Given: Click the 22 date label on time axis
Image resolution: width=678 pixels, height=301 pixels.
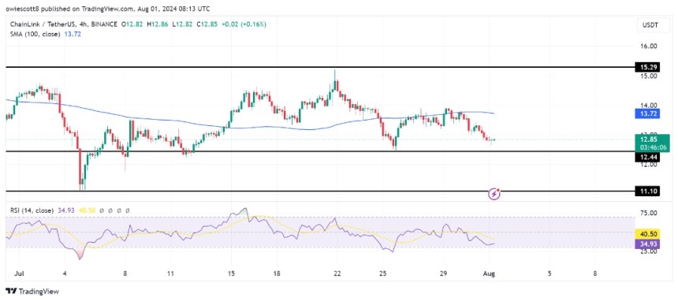Looking at the screenshot, I should 337,273.
